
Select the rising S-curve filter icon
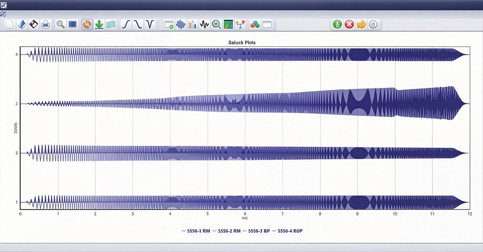[126, 24]
